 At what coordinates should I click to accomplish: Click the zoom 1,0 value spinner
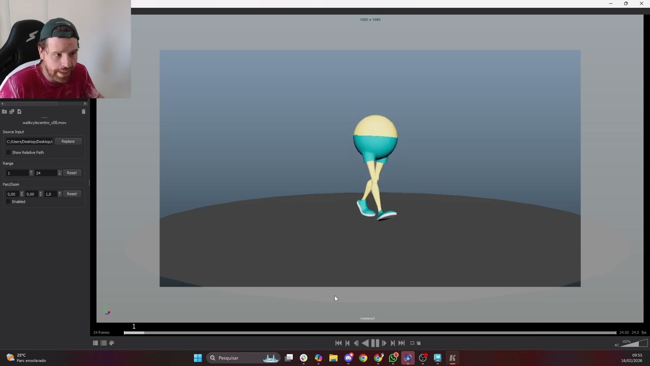pyautogui.click(x=59, y=194)
